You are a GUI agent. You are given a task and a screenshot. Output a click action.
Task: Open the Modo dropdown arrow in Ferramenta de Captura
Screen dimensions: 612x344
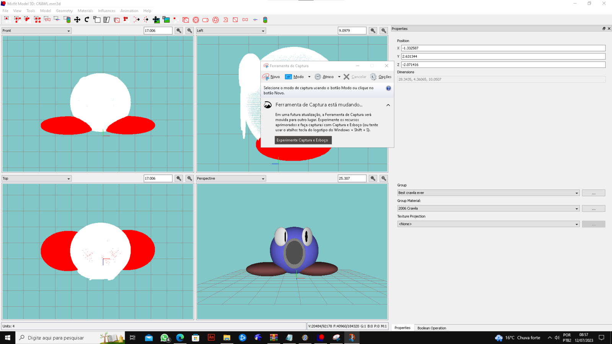(x=309, y=77)
